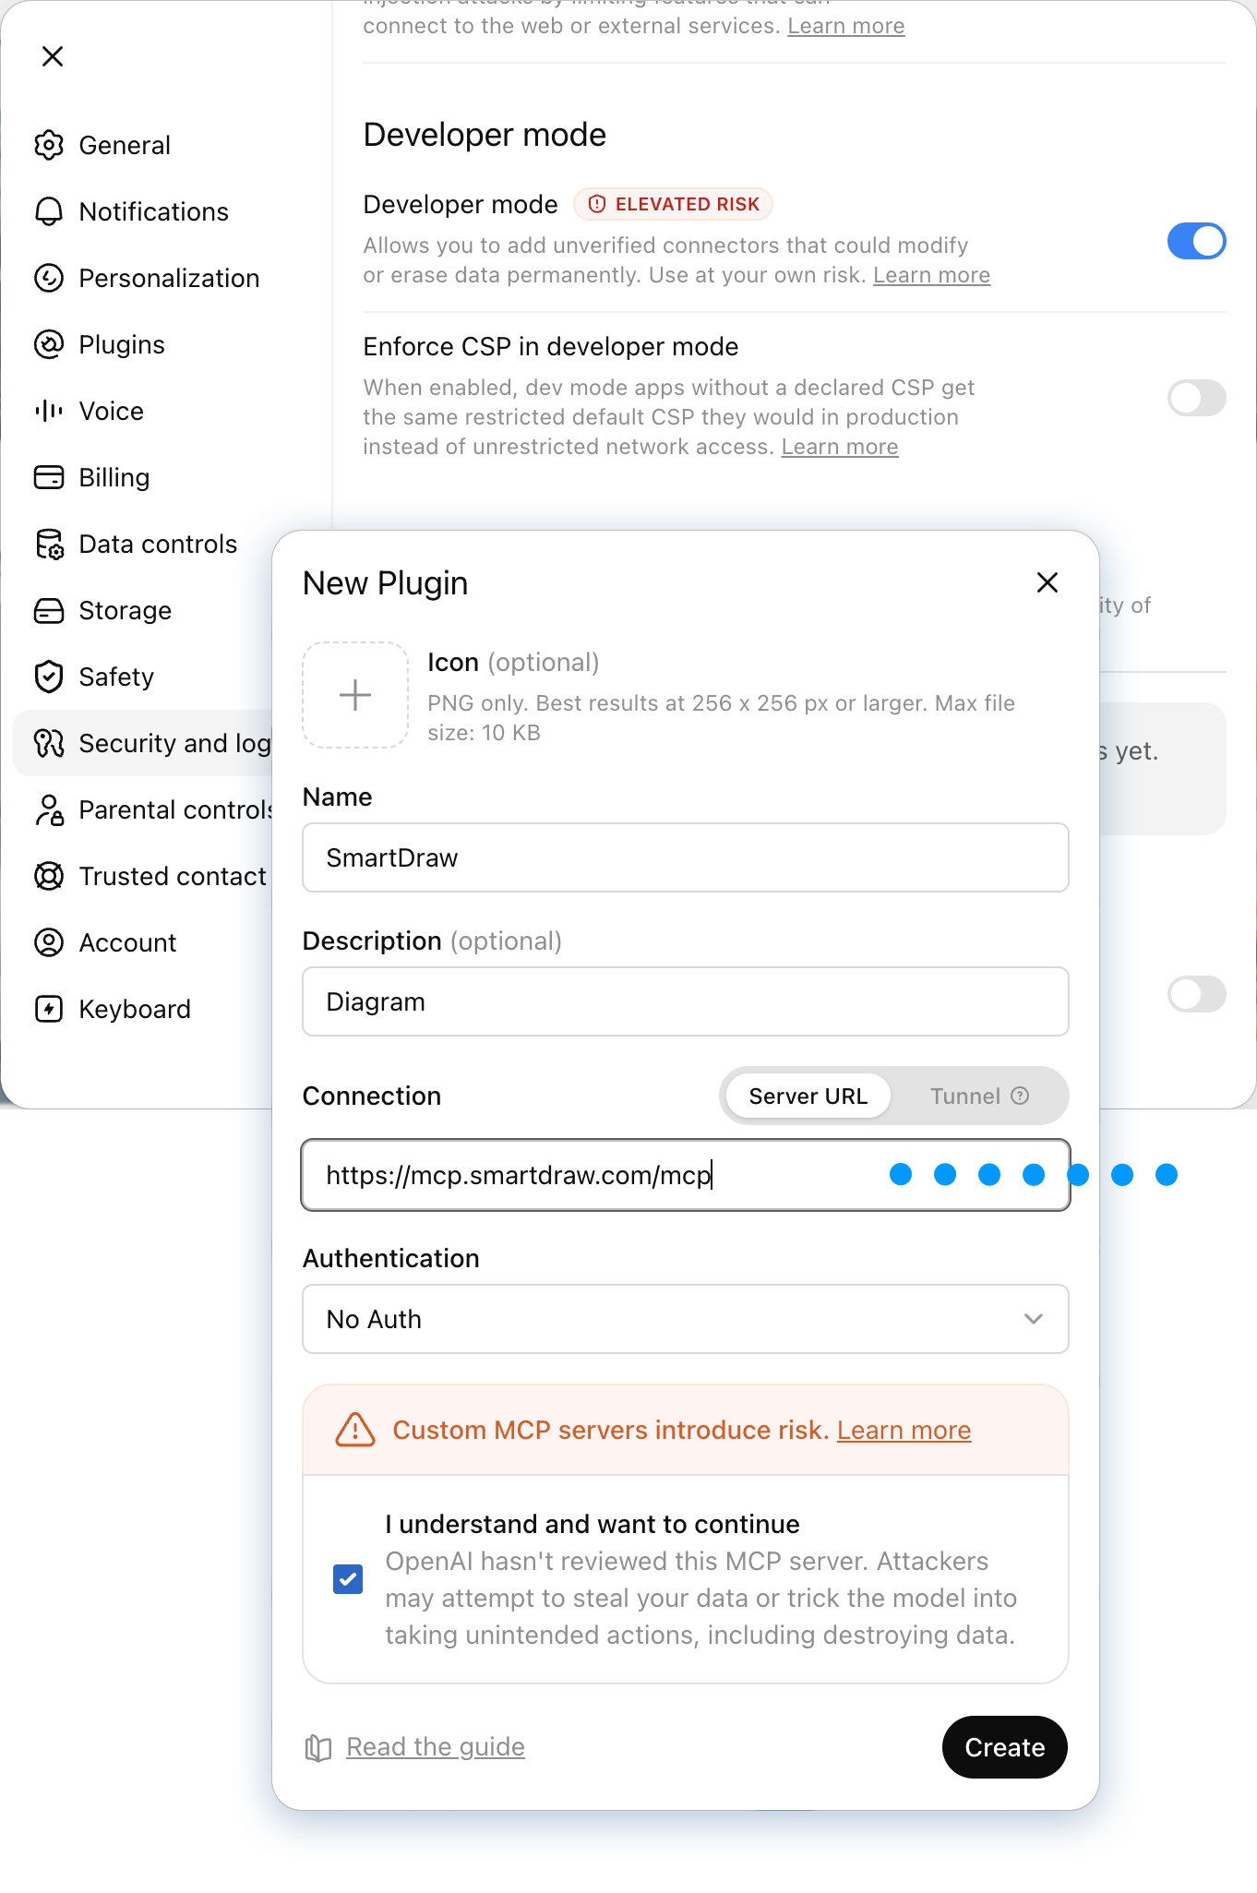This screenshot has width=1257, height=1893.
Task: Open the Parental controls person icon
Action: (49, 809)
